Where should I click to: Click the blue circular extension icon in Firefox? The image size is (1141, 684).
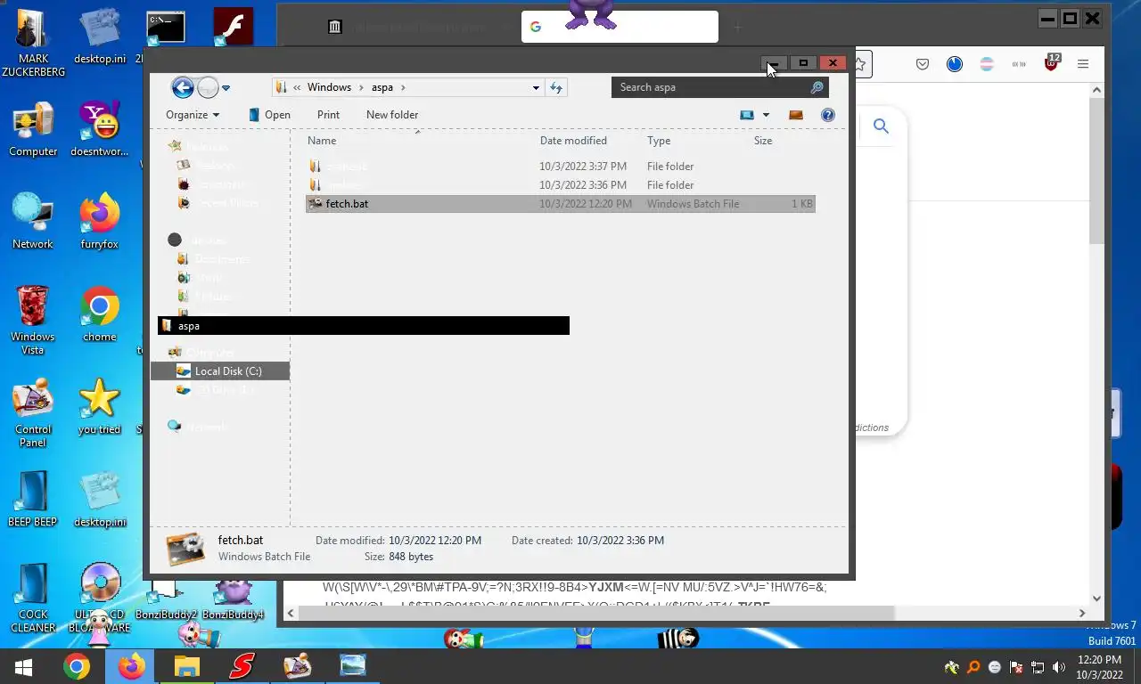(955, 64)
